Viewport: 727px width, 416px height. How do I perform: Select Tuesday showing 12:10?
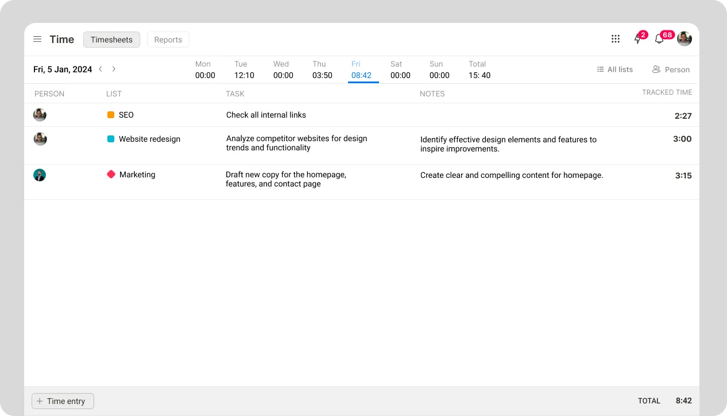pyautogui.click(x=244, y=70)
